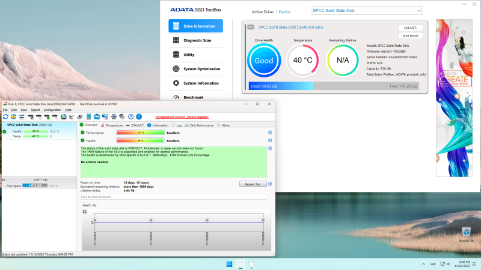481x270 pixels.
Task: Click the refresh-with-warning icon in Hard Disk Sentinel toolbar
Action: 13,116
